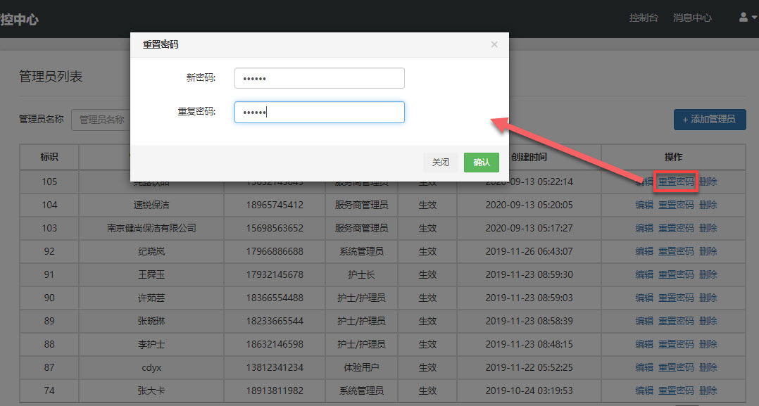Click 编辑 for 张晓琳 row

pos(644,321)
